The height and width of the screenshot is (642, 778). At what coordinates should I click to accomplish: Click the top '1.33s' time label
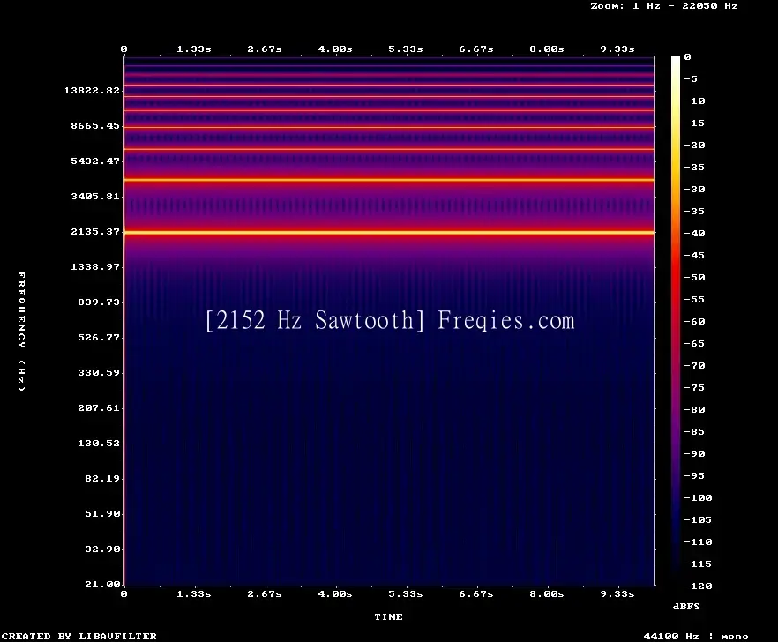pos(194,49)
